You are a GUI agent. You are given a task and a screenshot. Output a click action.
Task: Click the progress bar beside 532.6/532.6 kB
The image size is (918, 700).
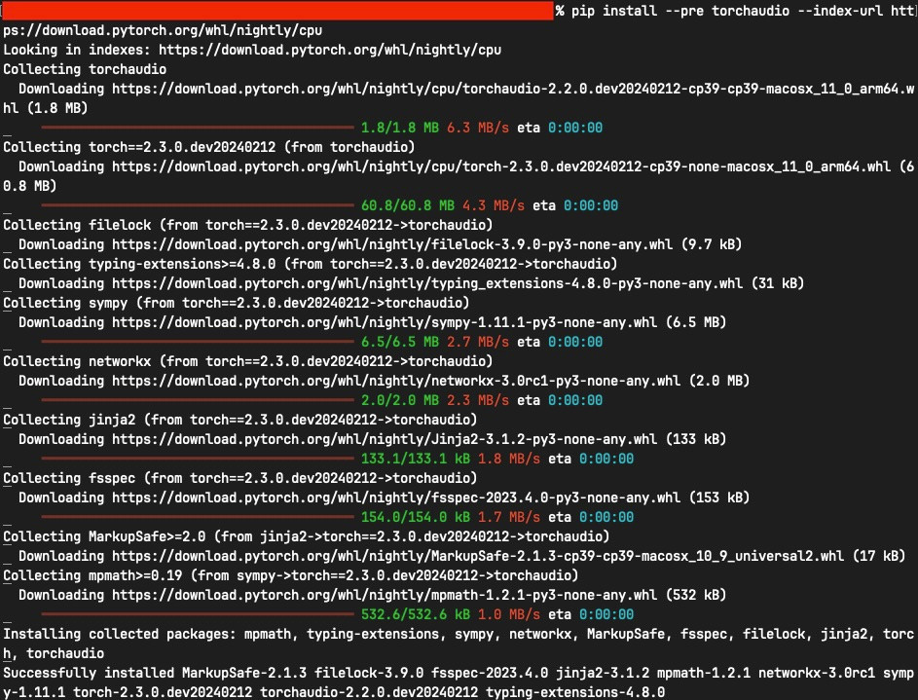pyautogui.click(x=198, y=614)
